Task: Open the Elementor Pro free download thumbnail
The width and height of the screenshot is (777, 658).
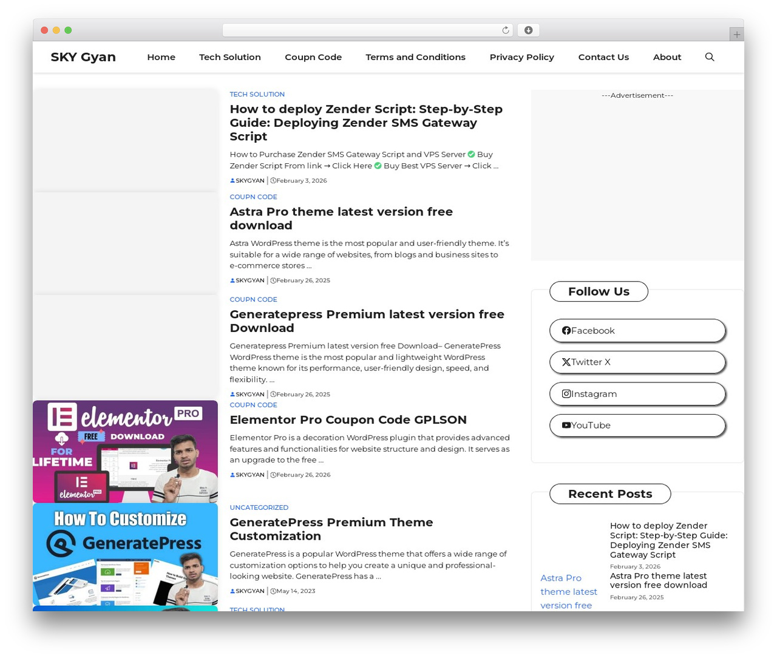Action: pos(125,452)
